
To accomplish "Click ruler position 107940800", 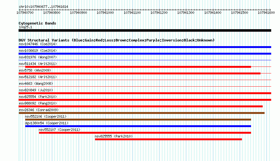I will click(52, 13).
